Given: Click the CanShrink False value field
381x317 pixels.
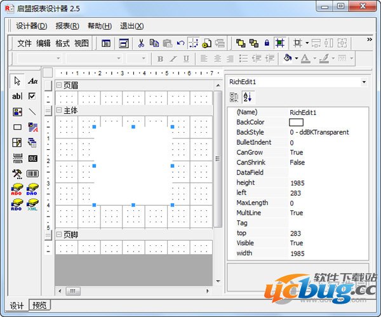Looking at the screenshot, I should (x=327, y=163).
